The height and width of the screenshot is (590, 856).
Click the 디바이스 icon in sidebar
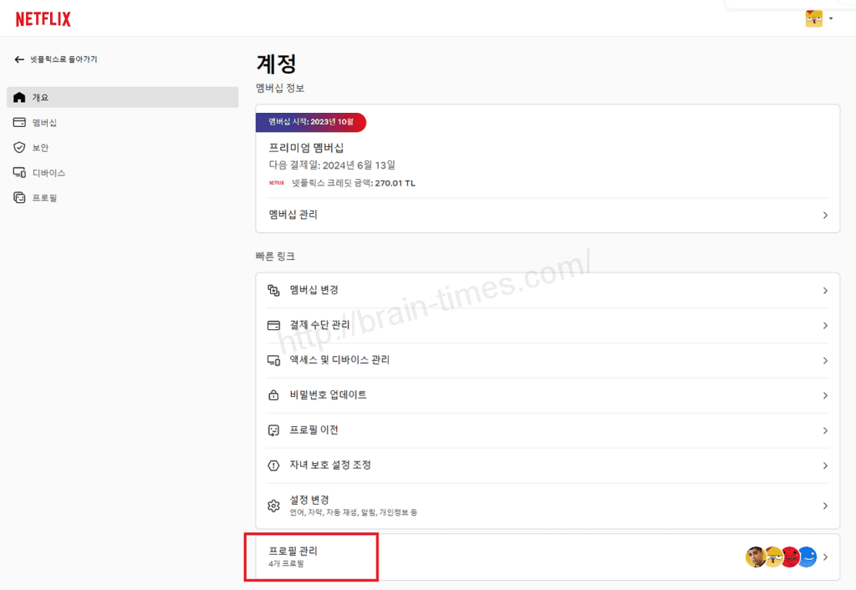19,173
